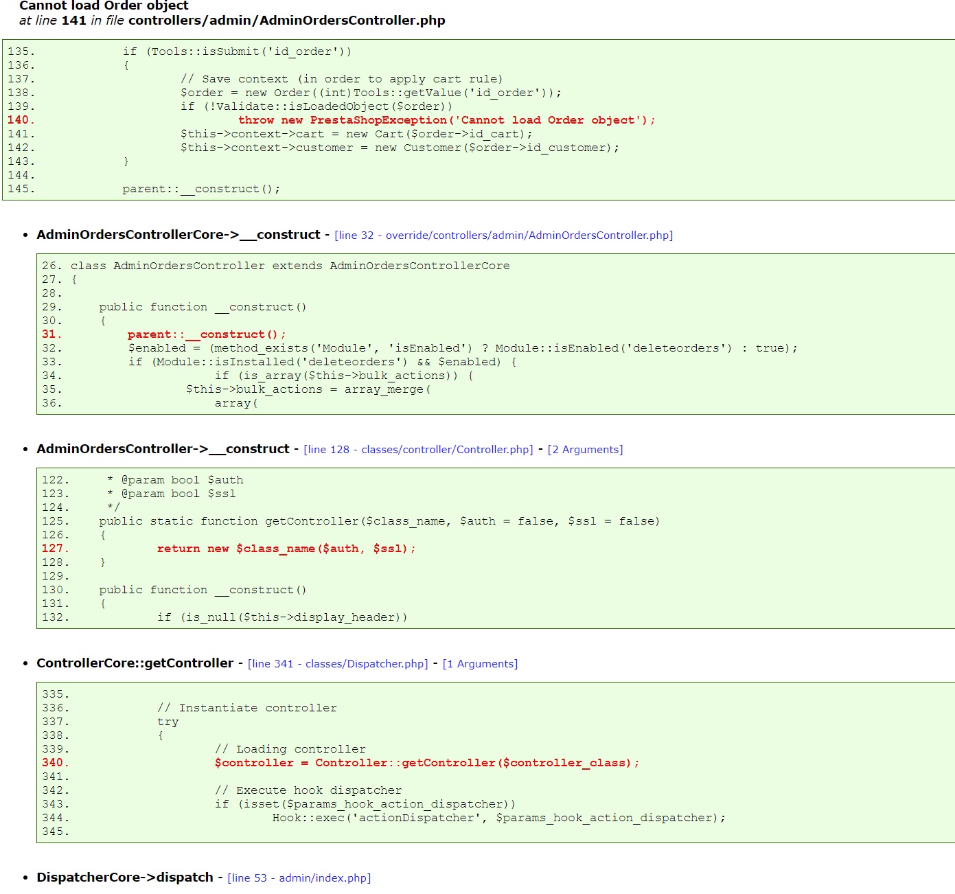Click the '// Save context' comment line
The height and width of the screenshot is (894, 955).
pyautogui.click(x=341, y=79)
